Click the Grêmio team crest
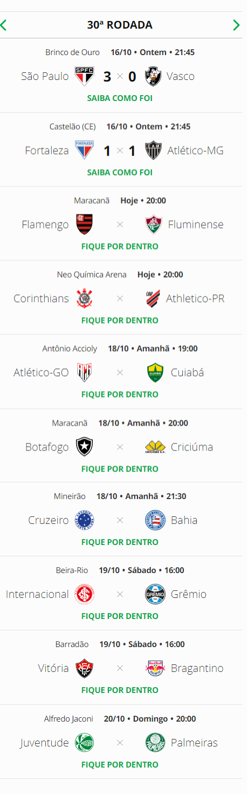 click(x=154, y=594)
